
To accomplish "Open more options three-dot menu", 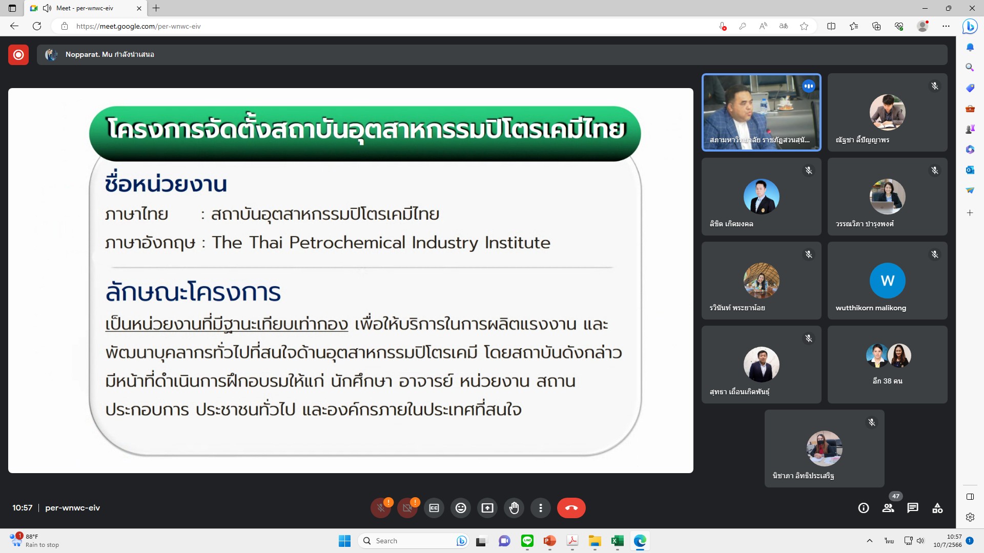I will (x=541, y=508).
